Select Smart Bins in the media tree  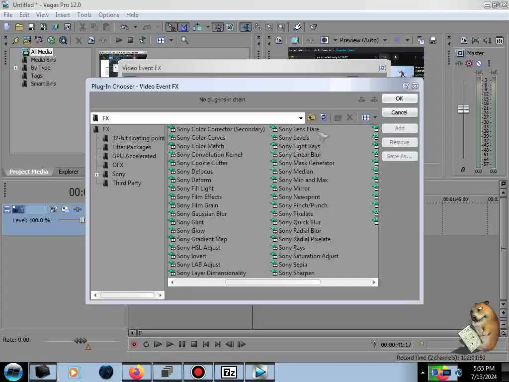(43, 84)
